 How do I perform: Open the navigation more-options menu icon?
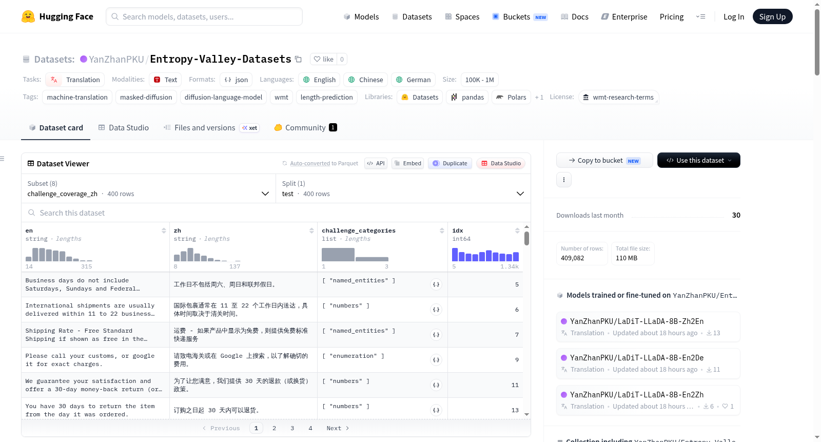[700, 16]
